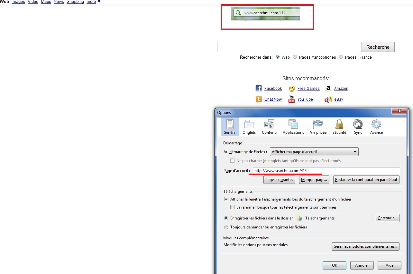Expand the more menu arrow
Screen dimensions: 413x274
[99, 2]
